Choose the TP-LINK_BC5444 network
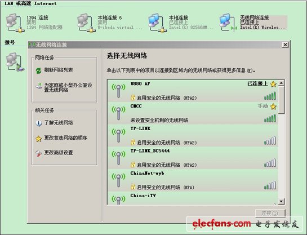The width and height of the screenshot is (307, 235). pos(193,158)
